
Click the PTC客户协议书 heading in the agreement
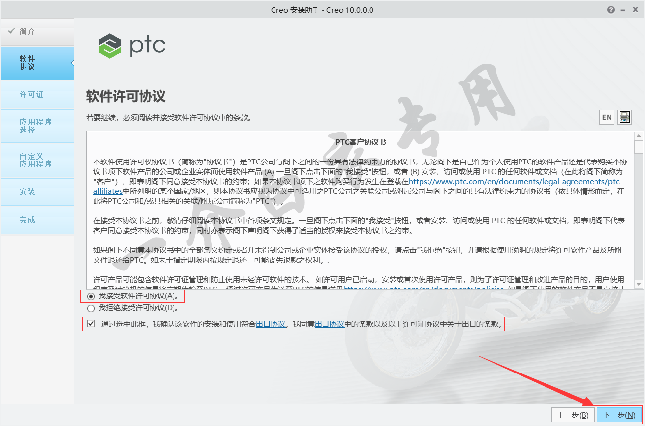pyautogui.click(x=360, y=142)
